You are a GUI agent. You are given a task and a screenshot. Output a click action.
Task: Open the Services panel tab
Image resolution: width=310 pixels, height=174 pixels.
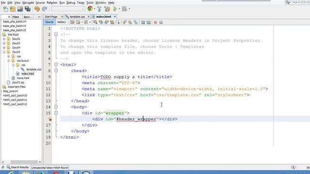(28, 17)
